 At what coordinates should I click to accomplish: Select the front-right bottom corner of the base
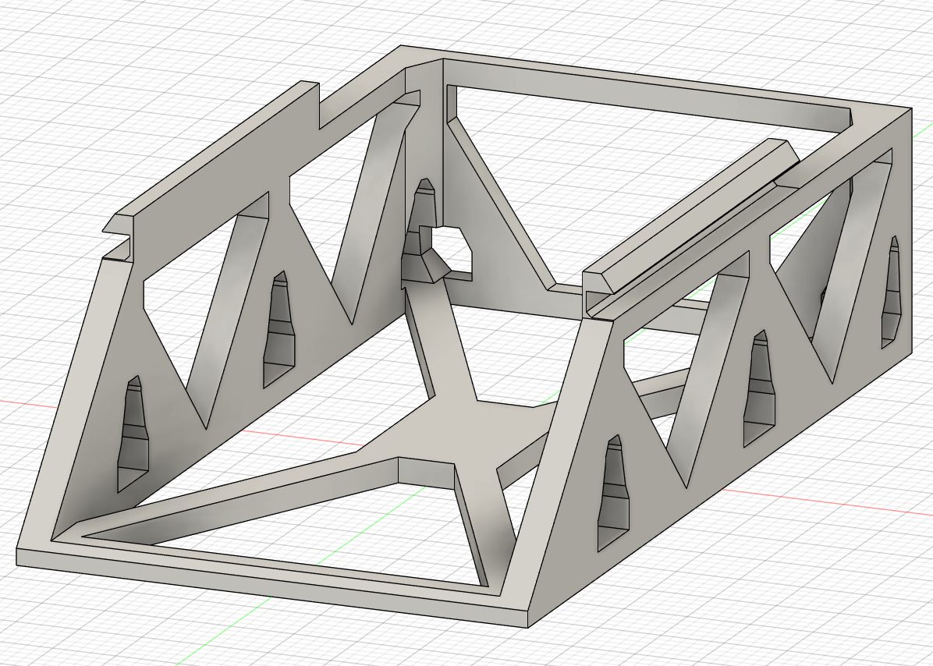(527, 625)
